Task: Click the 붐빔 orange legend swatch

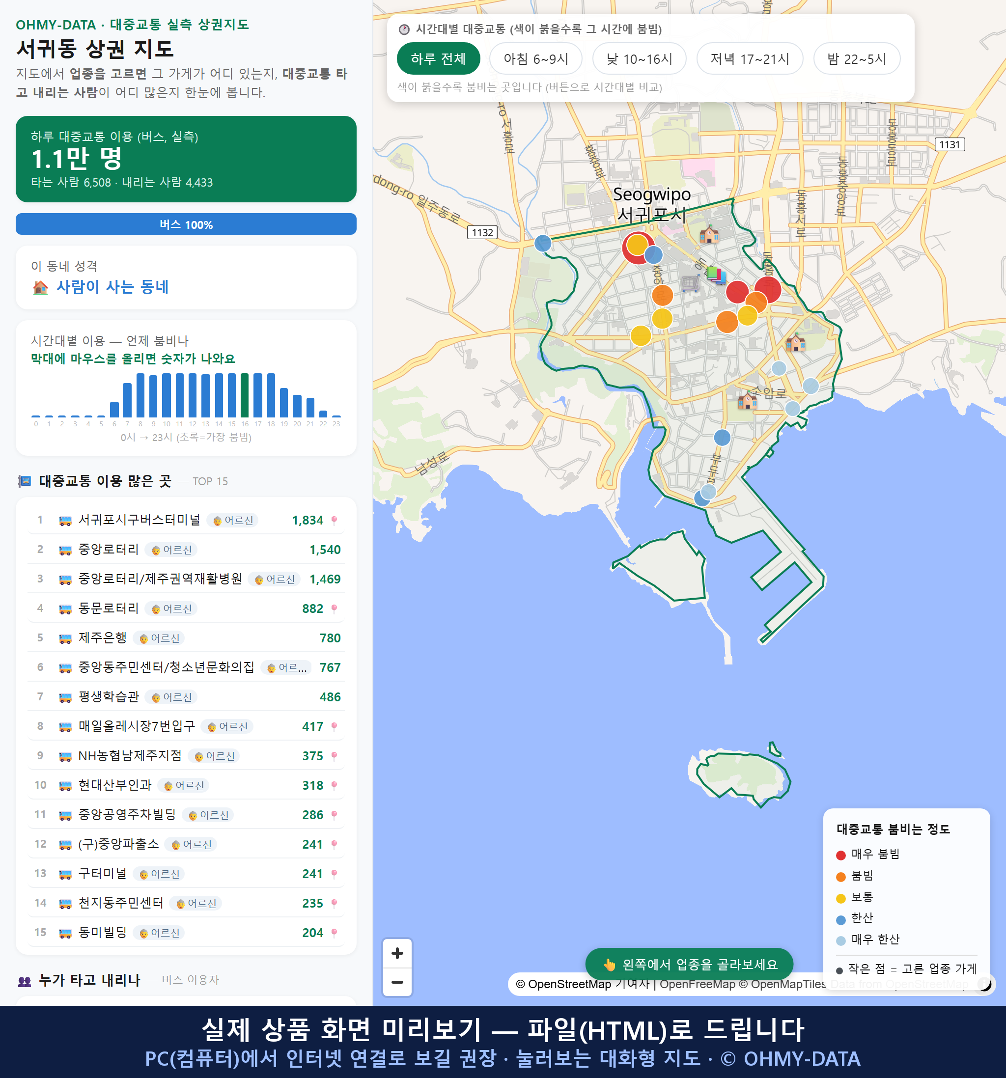Action: (840, 877)
